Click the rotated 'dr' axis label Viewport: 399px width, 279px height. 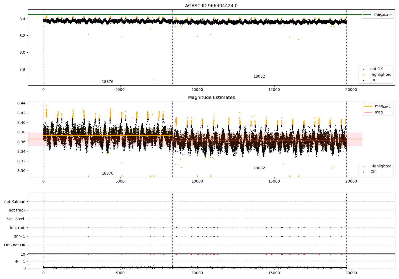17,261
